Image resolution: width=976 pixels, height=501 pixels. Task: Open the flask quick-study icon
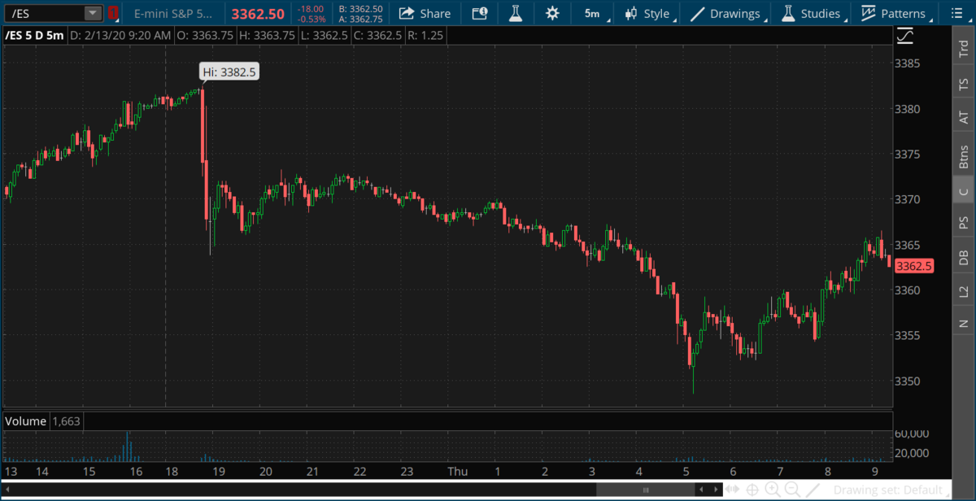click(516, 13)
